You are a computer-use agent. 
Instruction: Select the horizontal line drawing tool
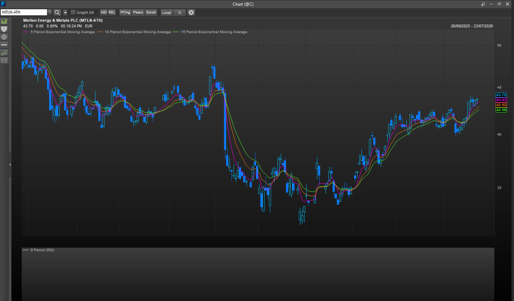click(4, 45)
